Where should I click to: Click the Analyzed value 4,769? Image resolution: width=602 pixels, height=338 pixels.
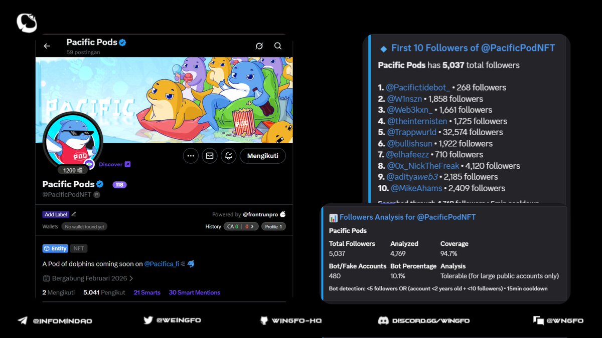[399, 253]
